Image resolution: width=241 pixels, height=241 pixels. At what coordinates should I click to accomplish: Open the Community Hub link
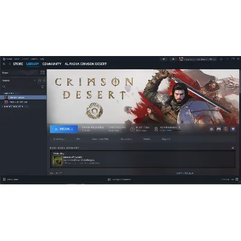click(x=100, y=139)
